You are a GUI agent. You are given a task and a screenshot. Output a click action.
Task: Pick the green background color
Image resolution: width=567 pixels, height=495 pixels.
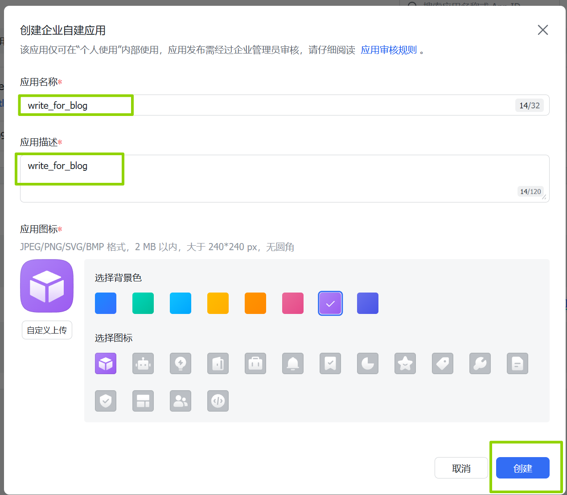click(143, 303)
